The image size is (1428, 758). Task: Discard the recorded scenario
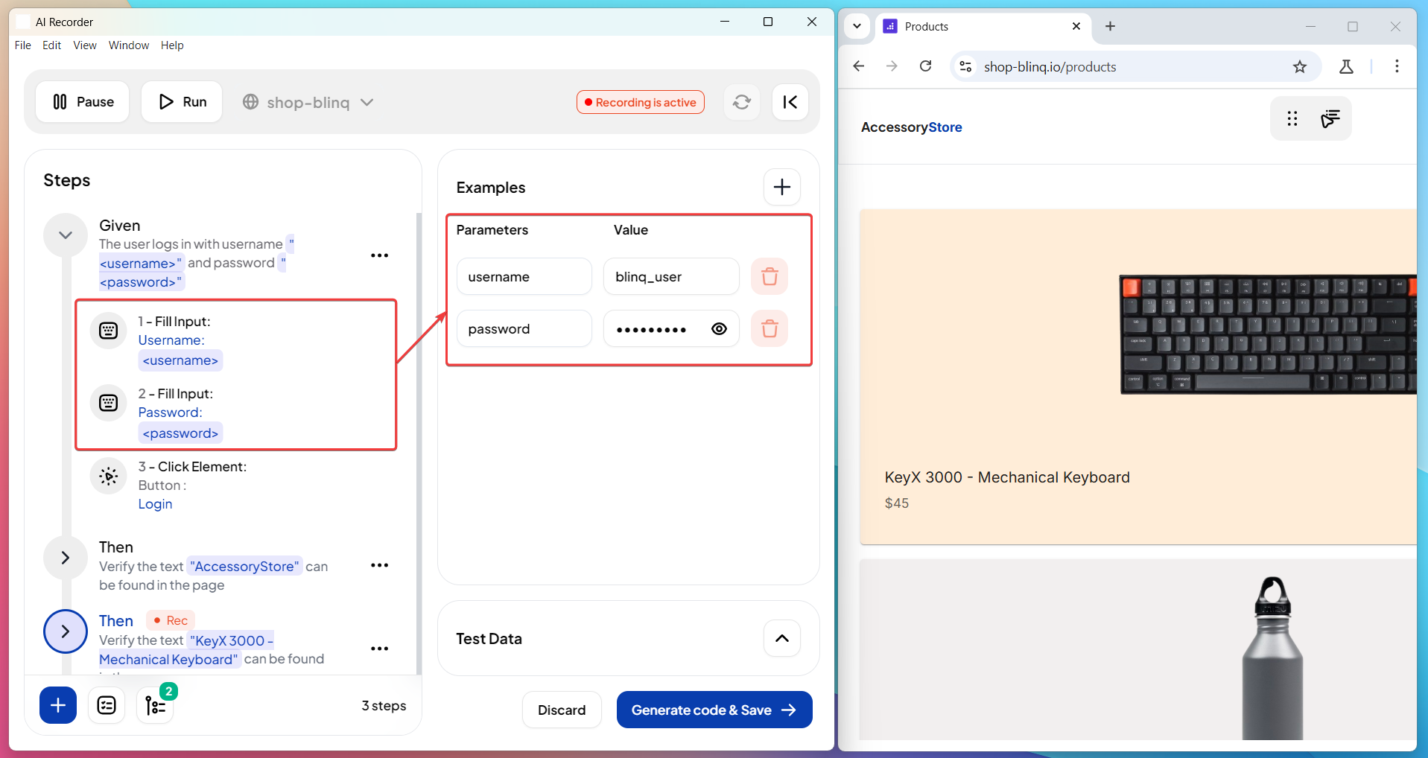pos(562,710)
